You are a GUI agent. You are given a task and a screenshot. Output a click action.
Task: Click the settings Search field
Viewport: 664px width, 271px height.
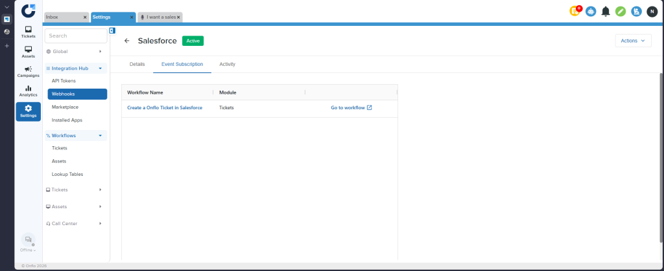pyautogui.click(x=76, y=36)
